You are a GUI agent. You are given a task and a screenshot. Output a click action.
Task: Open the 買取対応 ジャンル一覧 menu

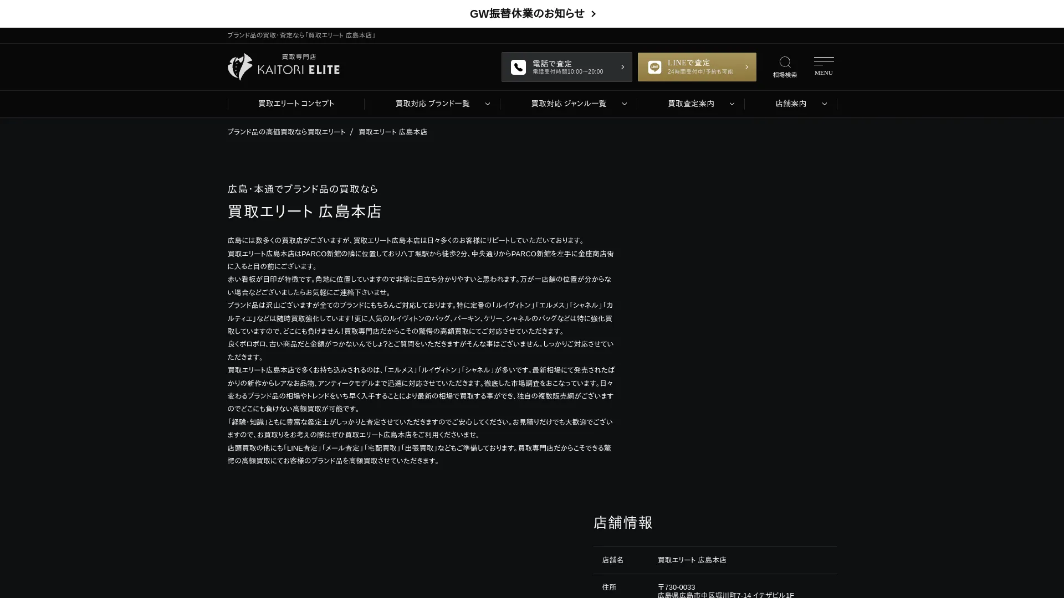pyautogui.click(x=569, y=104)
